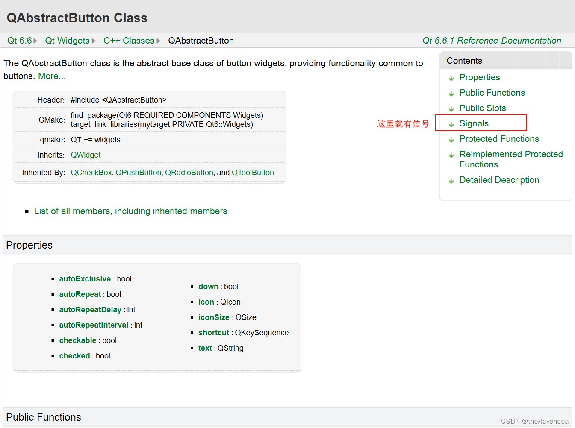Screen dimensions: 575x428
Task: Open the Qt 6.6 breadcrumb link
Action: pos(20,41)
